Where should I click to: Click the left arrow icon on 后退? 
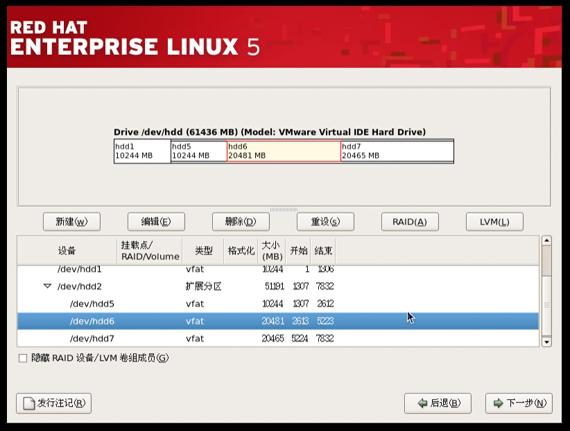[422, 403]
